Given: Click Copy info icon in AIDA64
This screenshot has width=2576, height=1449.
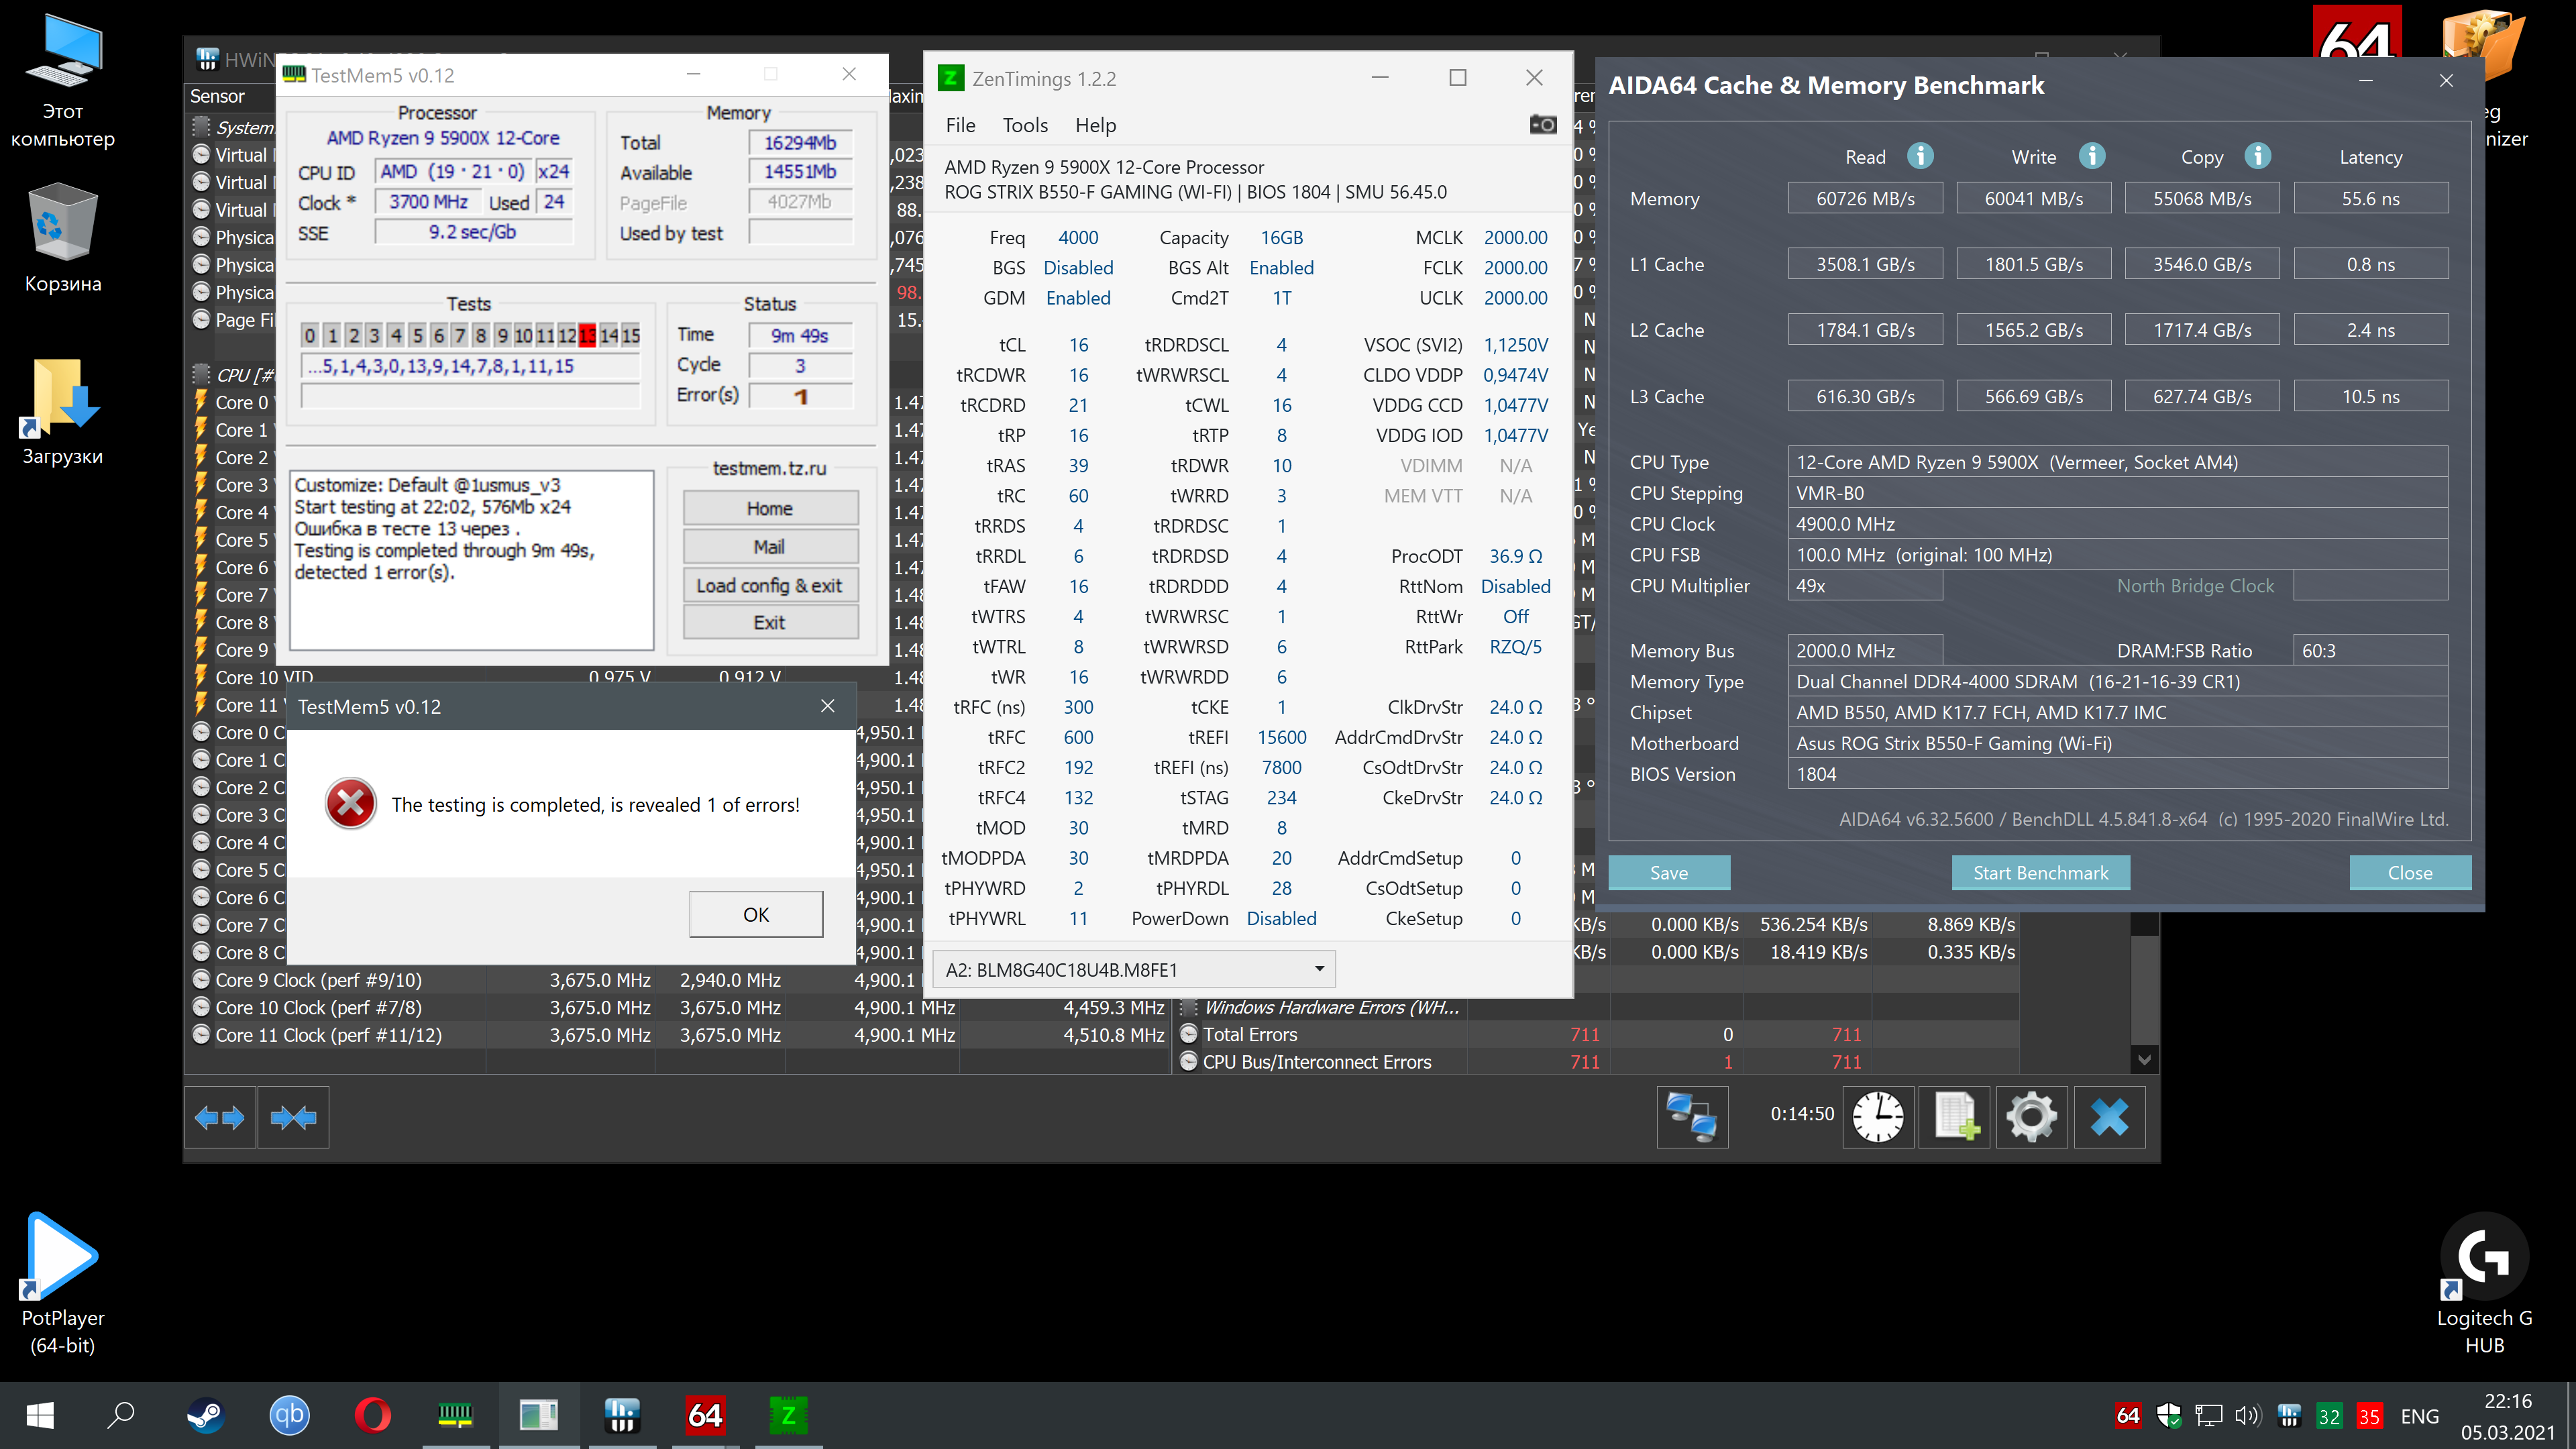Looking at the screenshot, I should pyautogui.click(x=2257, y=156).
